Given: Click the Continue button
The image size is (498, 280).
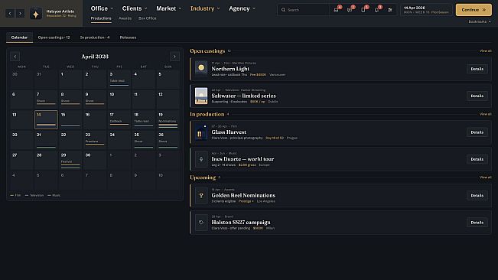Looking at the screenshot, I should point(474,10).
